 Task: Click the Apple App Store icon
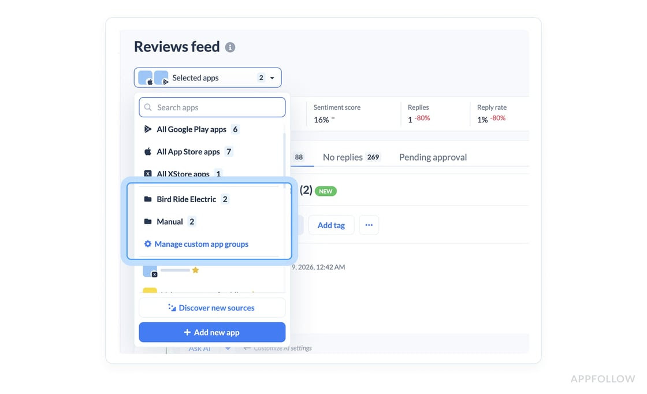tap(148, 151)
